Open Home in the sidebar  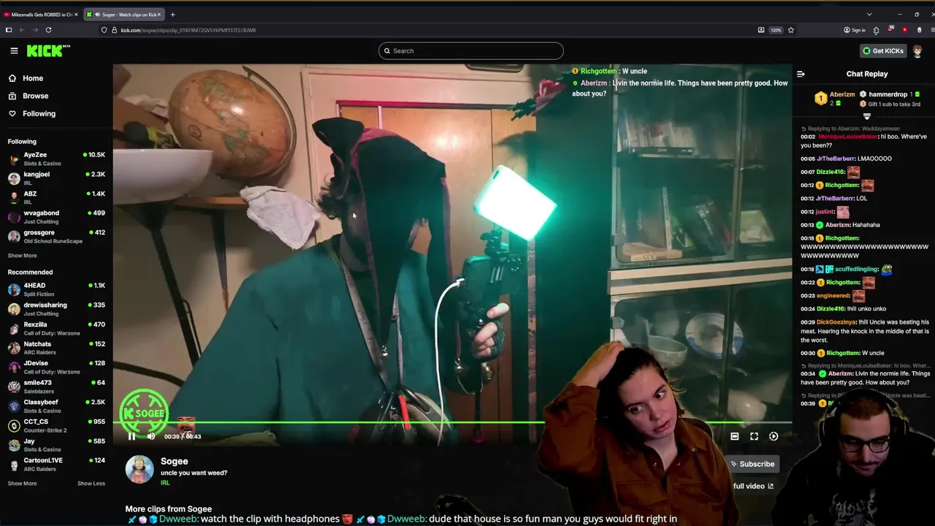click(x=33, y=78)
